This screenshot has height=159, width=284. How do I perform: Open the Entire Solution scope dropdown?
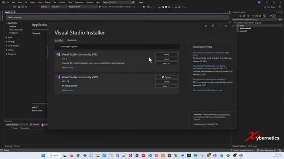click(17, 125)
